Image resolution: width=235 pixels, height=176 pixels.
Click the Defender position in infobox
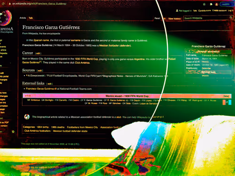206,69
